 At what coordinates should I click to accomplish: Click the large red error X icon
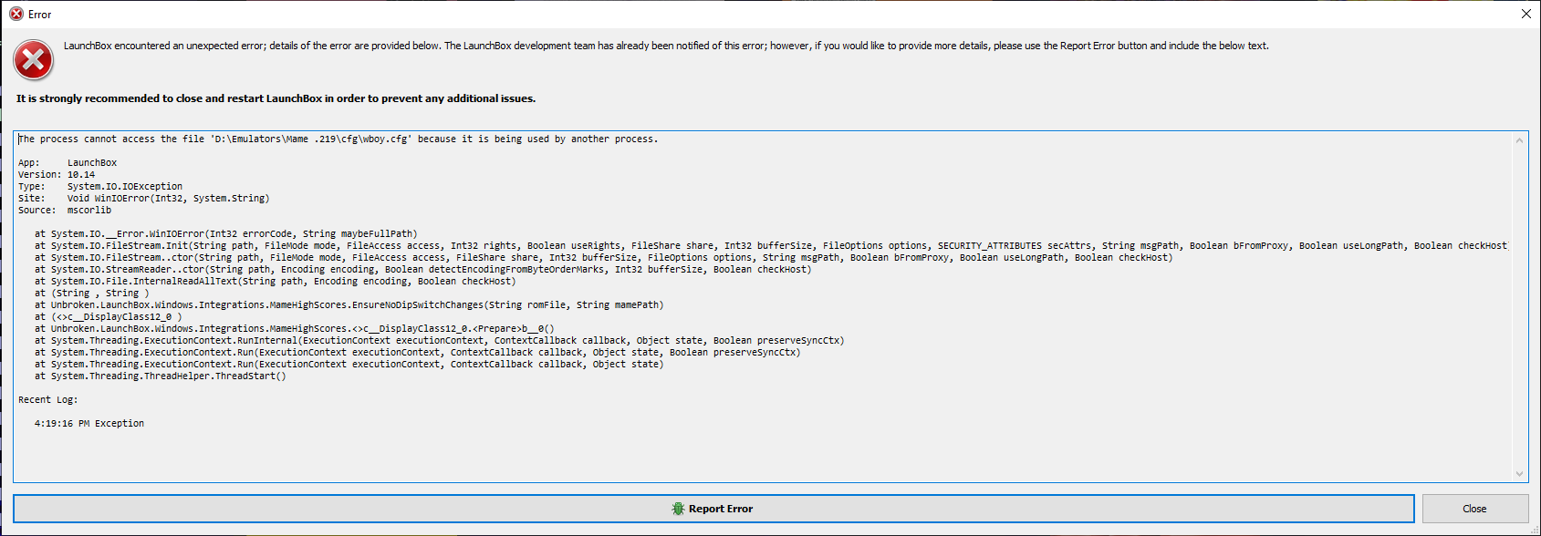pyautogui.click(x=33, y=61)
